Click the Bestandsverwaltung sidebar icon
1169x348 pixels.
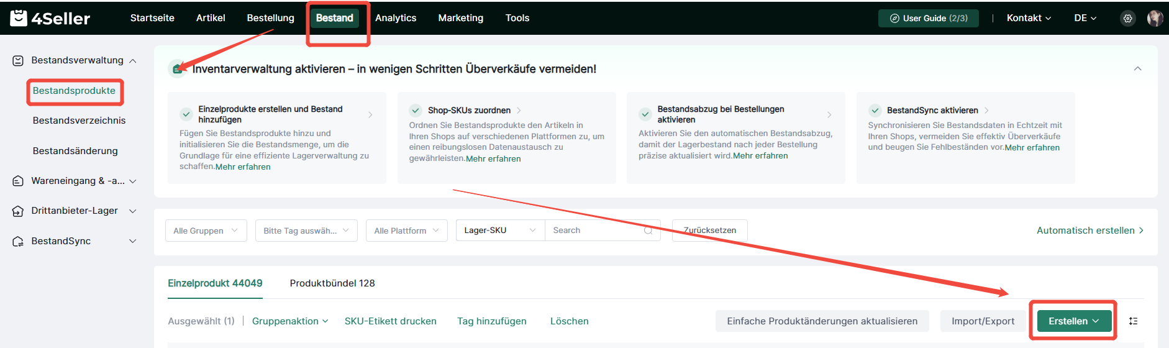tap(18, 60)
